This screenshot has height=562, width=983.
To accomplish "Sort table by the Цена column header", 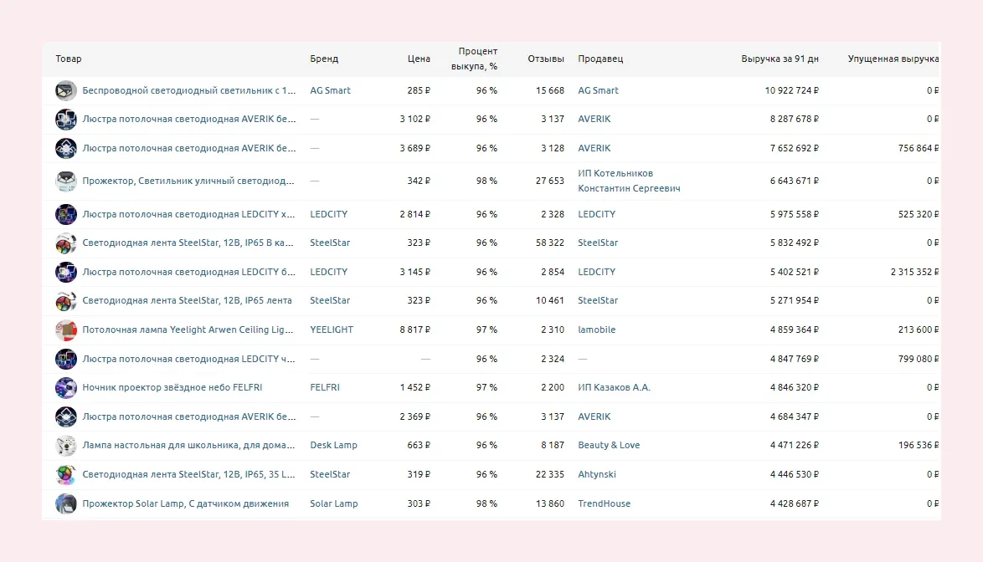I will coord(419,59).
